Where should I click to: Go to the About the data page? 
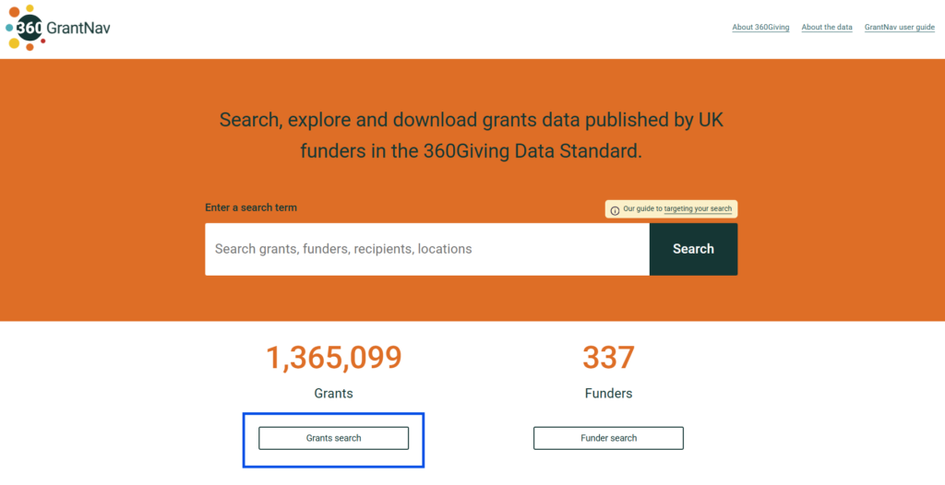coord(827,28)
